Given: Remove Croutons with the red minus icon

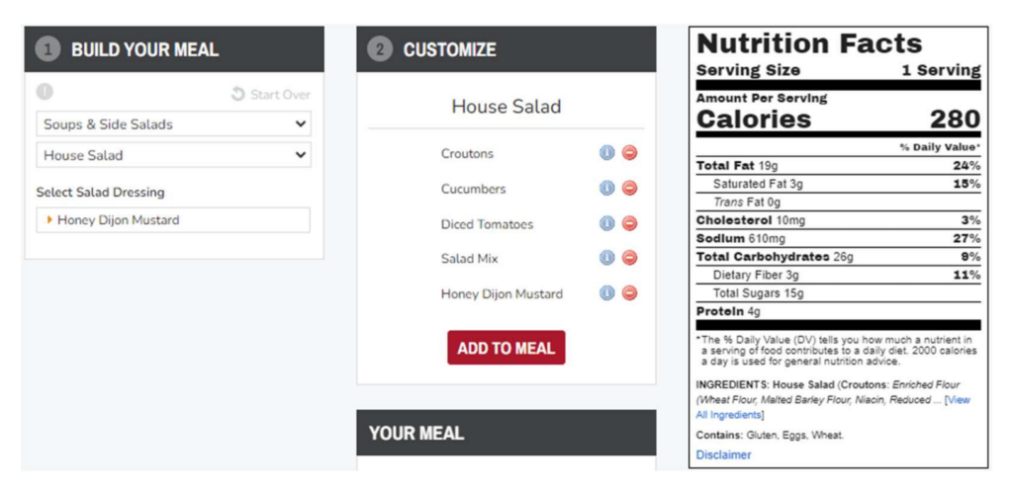Looking at the screenshot, I should [x=629, y=153].
